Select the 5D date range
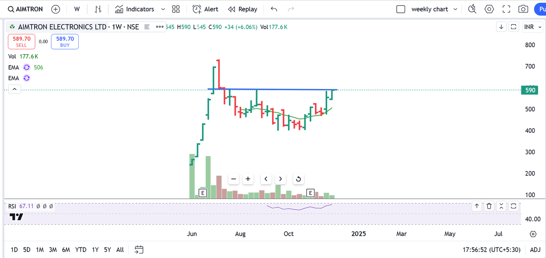Screen dimensions: 546x258 (27, 249)
